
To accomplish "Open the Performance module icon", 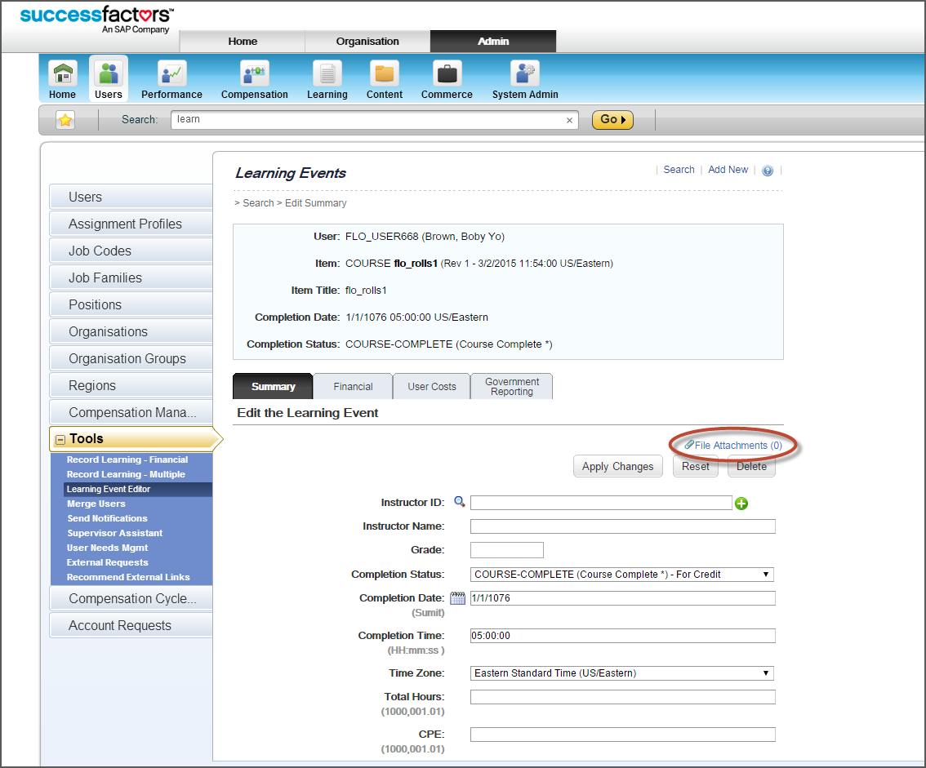I will [x=171, y=80].
